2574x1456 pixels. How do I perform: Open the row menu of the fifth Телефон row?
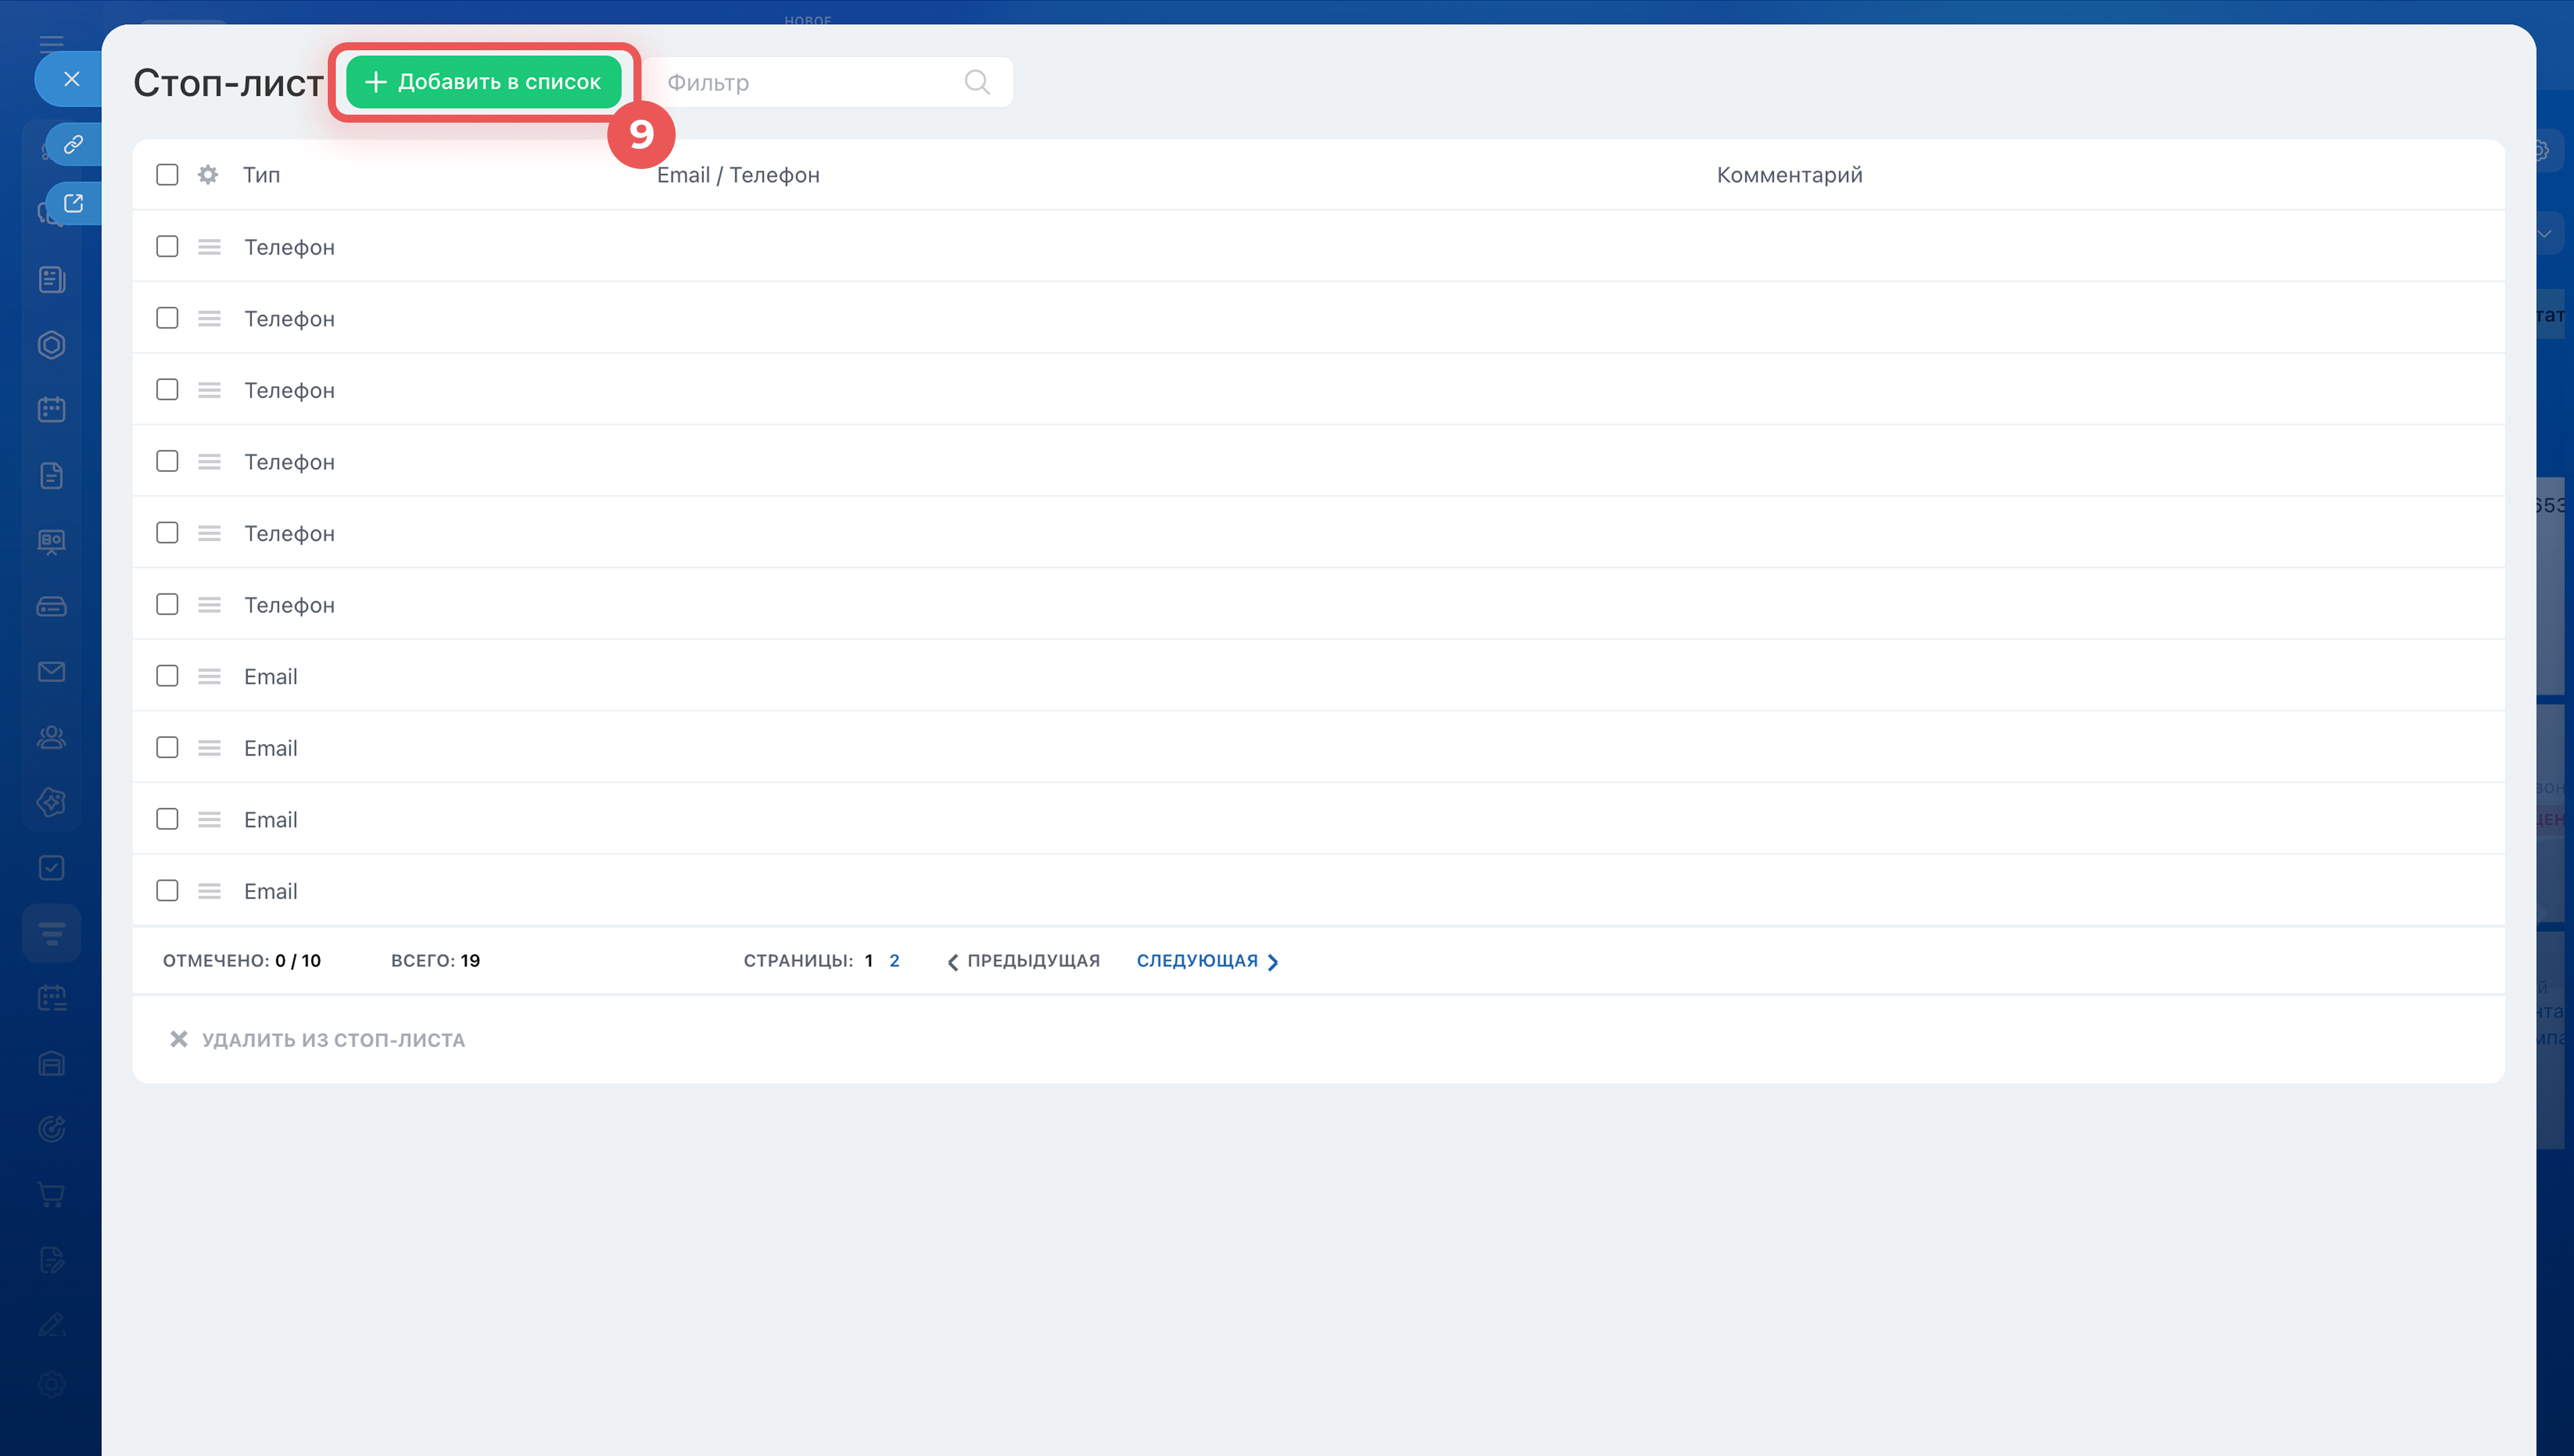pyautogui.click(x=209, y=533)
